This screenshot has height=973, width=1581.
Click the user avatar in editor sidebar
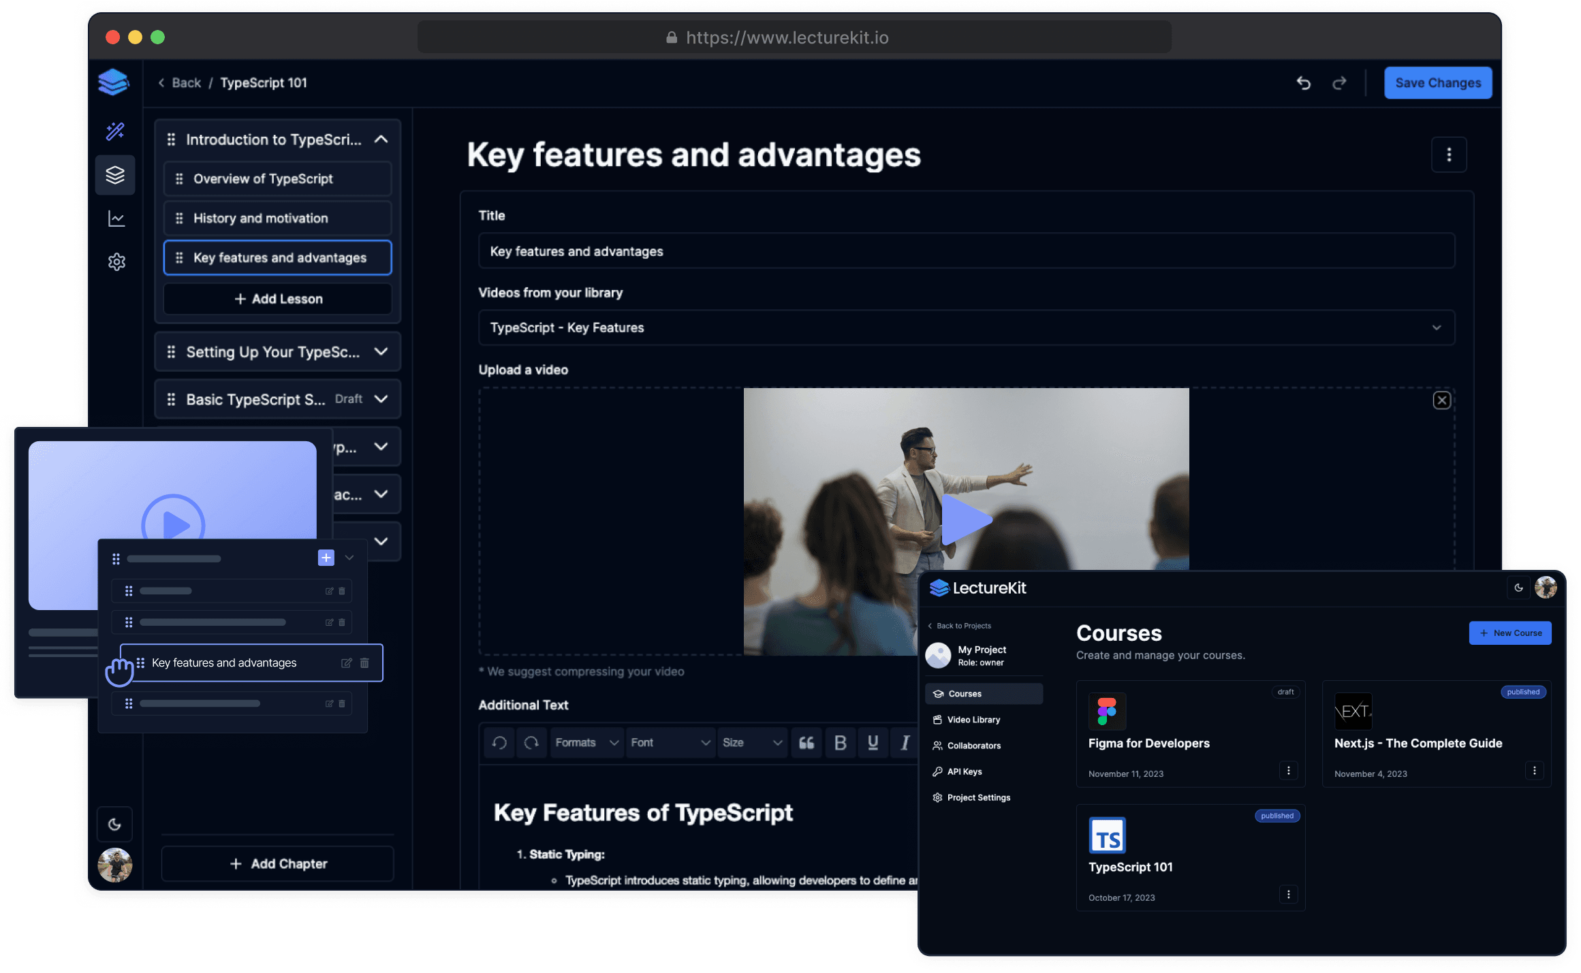pos(114,865)
